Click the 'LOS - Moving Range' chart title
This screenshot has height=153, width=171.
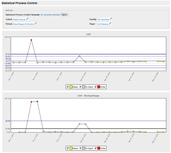[89, 96]
